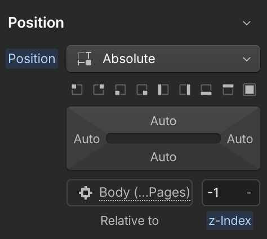Screen dimensions: 267x239
Task: Click the blue Position property label
Action: point(32,59)
